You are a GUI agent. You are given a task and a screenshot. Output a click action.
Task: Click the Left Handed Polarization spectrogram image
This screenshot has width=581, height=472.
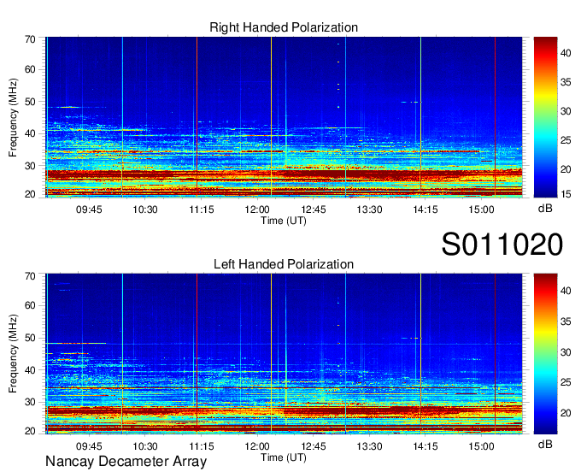point(284,354)
